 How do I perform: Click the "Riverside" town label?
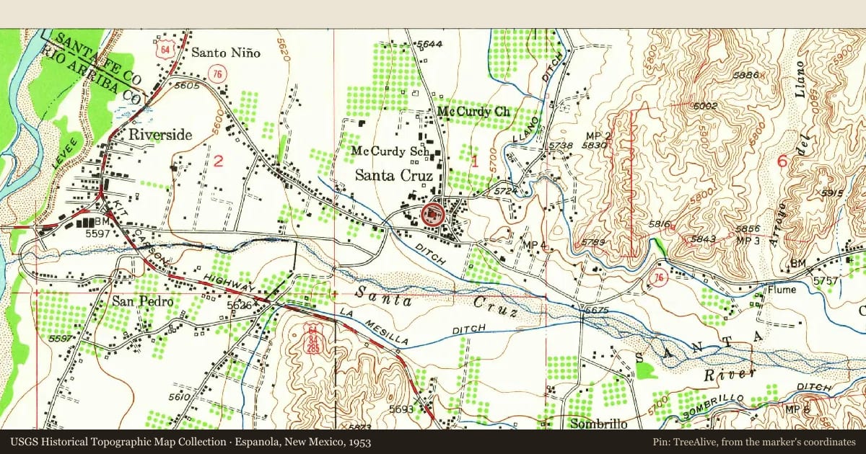coord(160,135)
